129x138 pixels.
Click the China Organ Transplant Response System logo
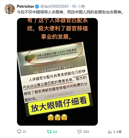(x=51, y=55)
